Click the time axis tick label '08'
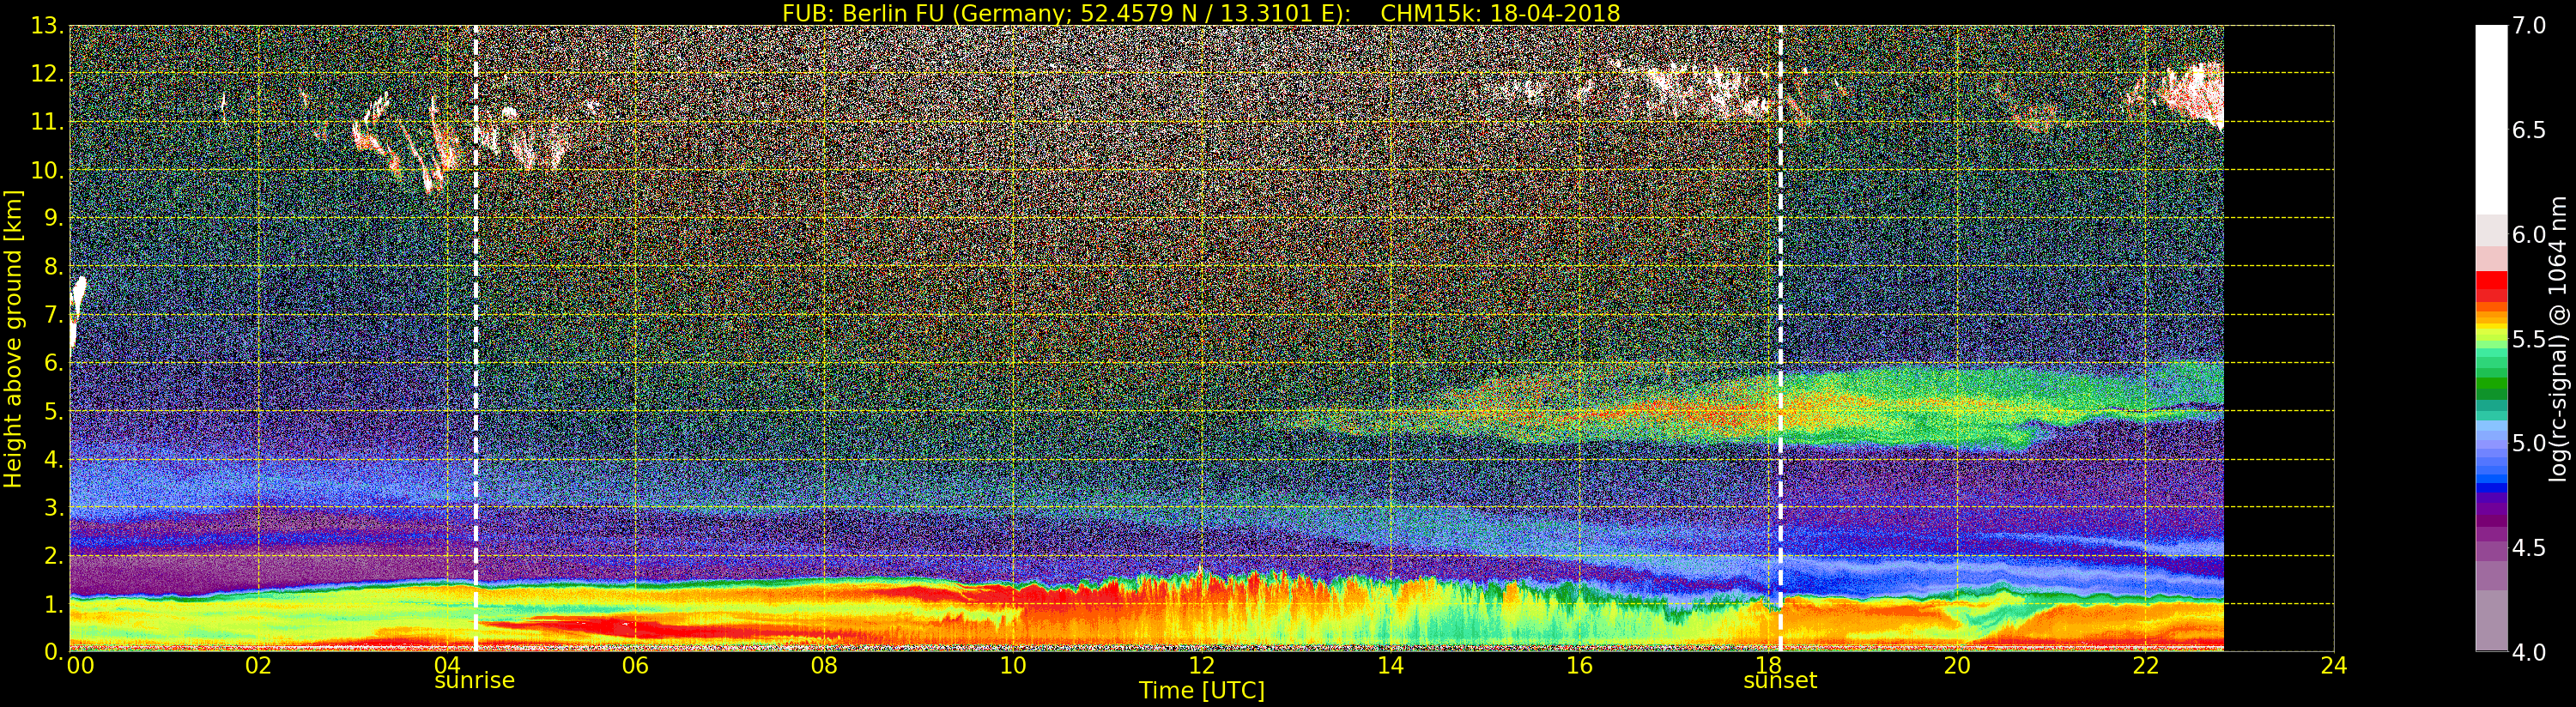 pyautogui.click(x=824, y=666)
